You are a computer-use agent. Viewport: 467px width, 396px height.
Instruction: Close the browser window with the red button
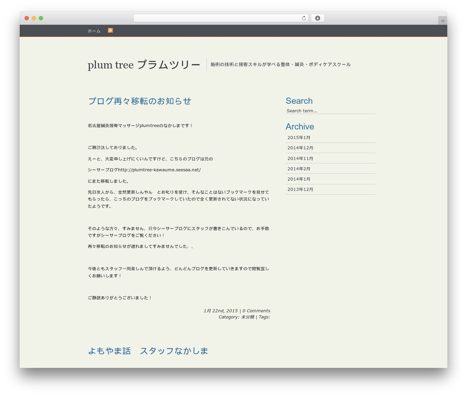pos(27,18)
